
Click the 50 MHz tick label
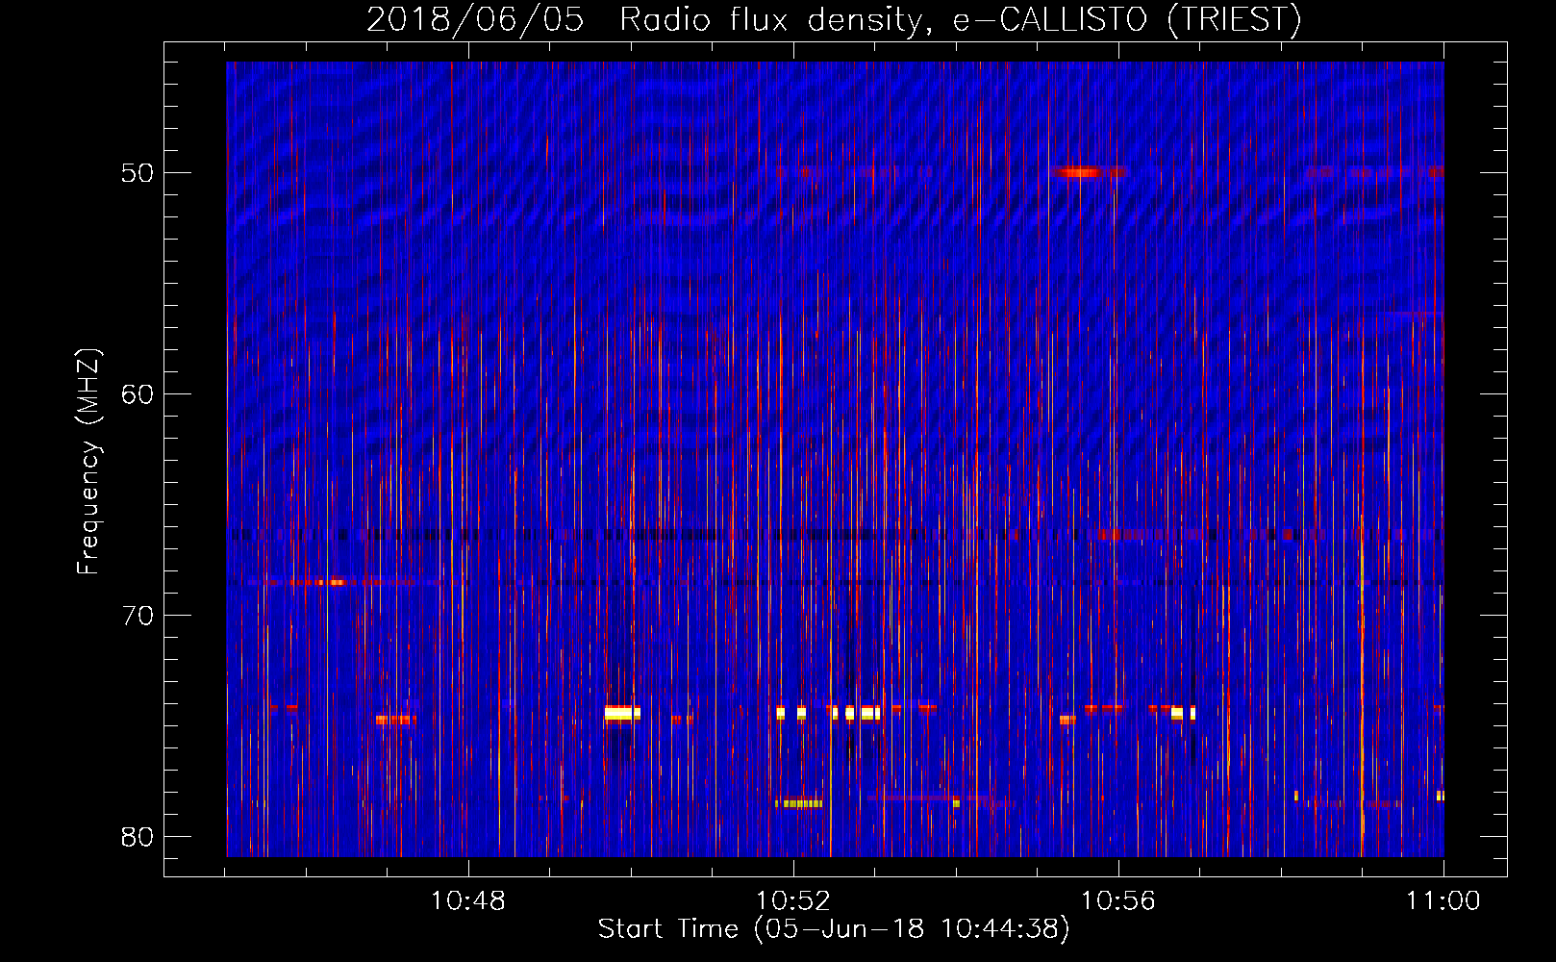tap(138, 173)
